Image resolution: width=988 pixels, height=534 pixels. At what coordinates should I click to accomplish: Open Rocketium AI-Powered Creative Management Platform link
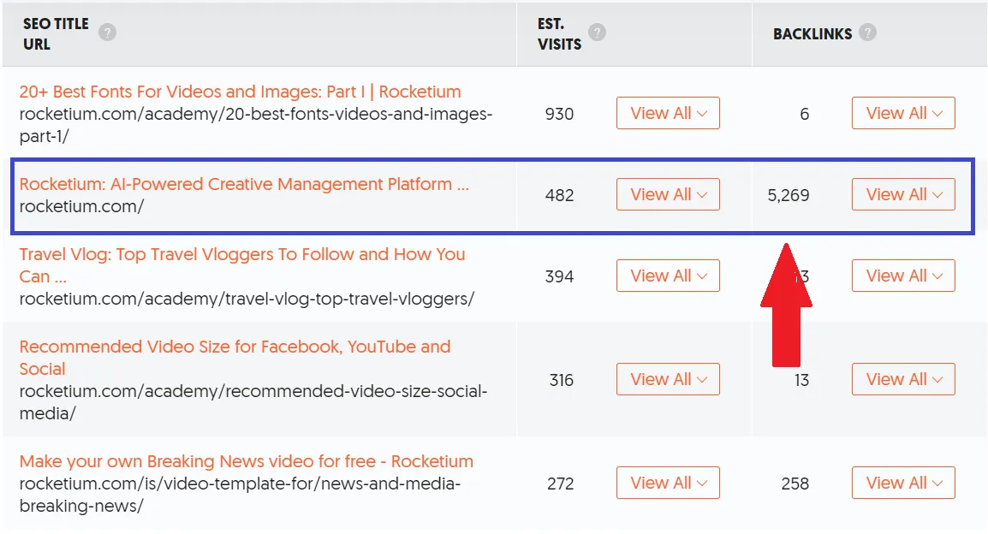(244, 184)
